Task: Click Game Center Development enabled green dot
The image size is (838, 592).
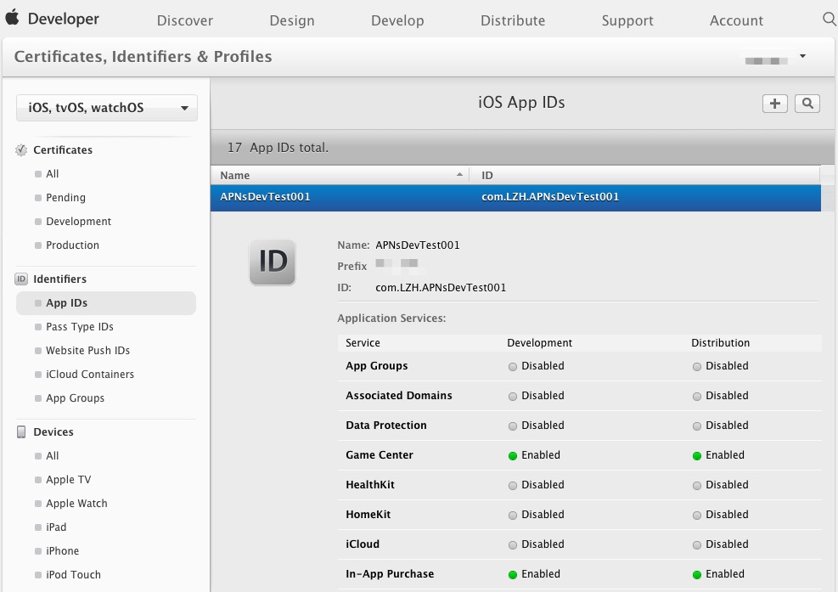Action: click(x=513, y=455)
